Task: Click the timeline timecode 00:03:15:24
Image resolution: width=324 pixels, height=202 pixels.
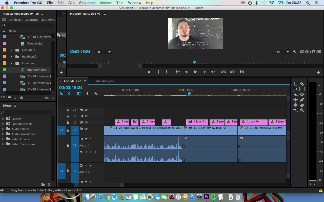Action: tap(71, 88)
